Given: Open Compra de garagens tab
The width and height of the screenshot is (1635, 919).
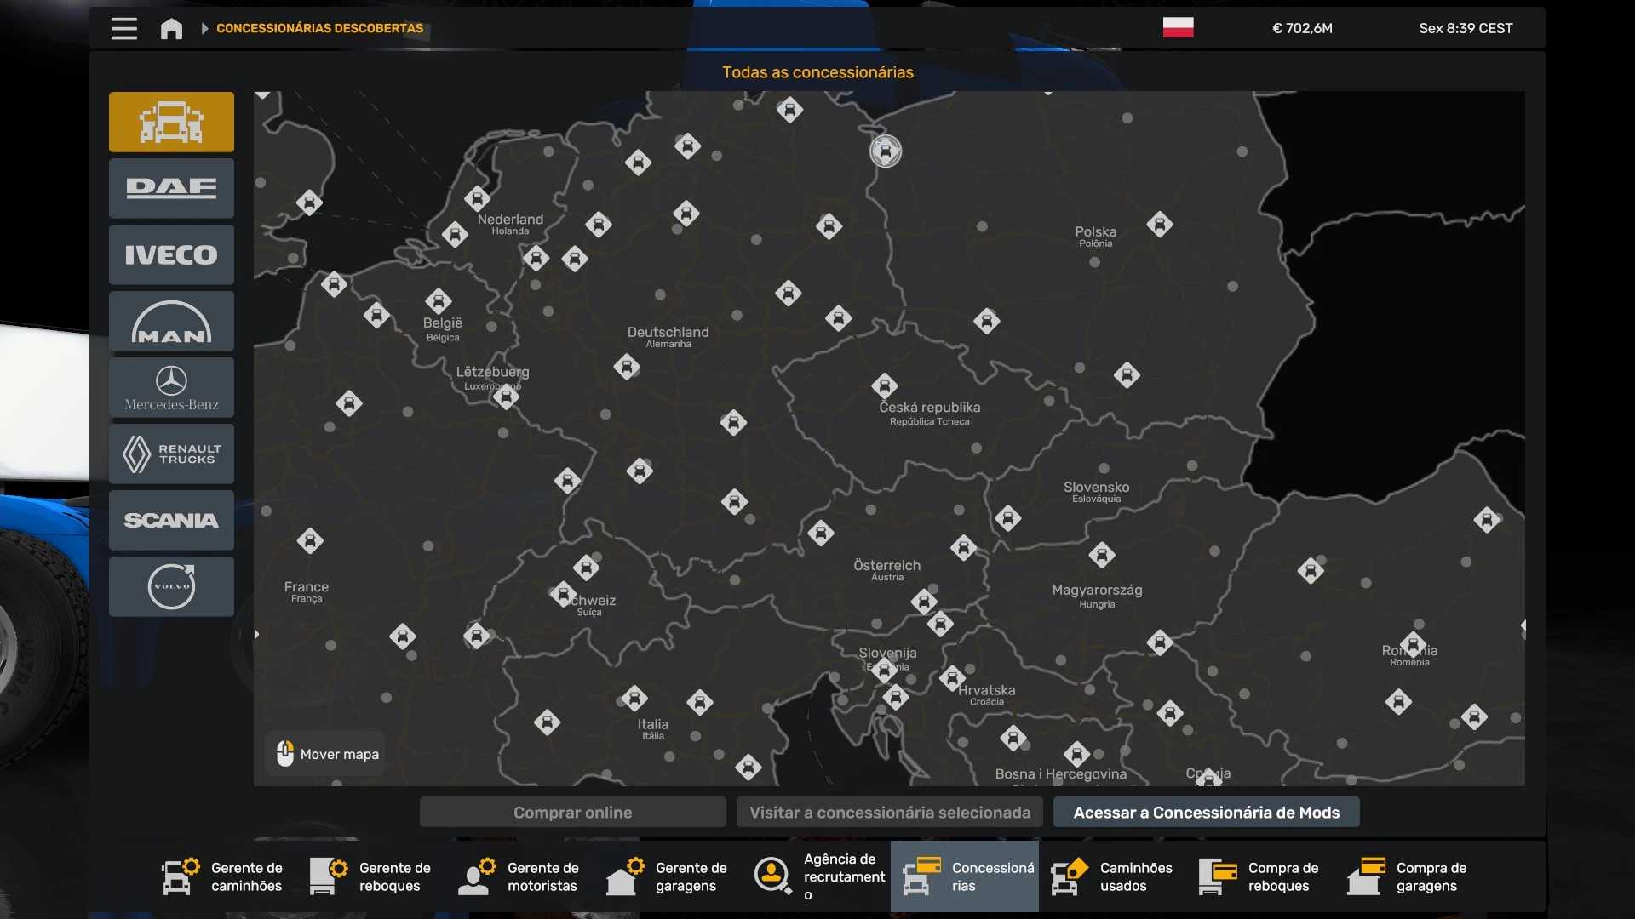Looking at the screenshot, I should click(1408, 876).
